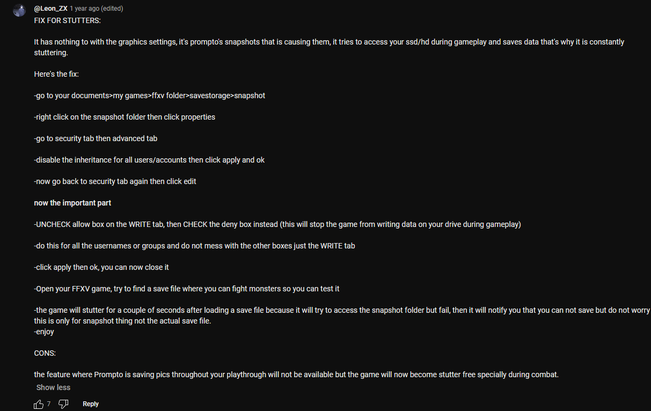Click the "right click on the snapshot folder" line
Image resolution: width=651 pixels, height=411 pixels.
coord(125,117)
